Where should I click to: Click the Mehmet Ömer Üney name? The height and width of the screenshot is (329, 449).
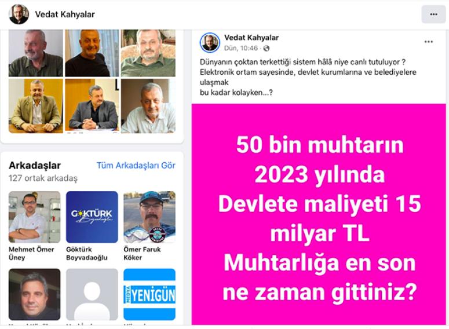pos(31,253)
